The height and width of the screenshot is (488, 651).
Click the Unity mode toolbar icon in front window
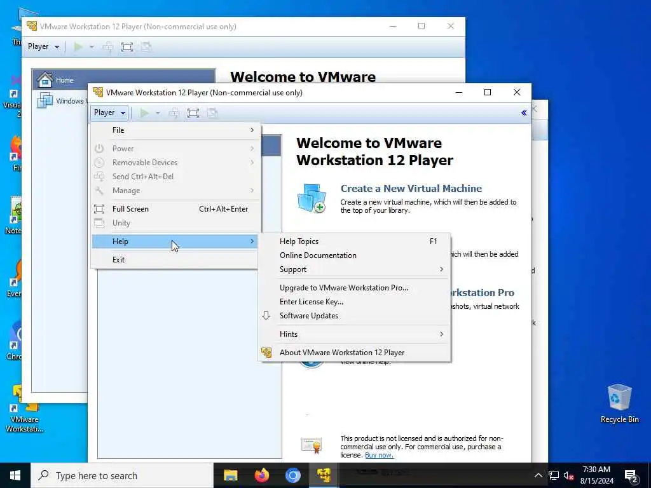pyautogui.click(x=212, y=113)
